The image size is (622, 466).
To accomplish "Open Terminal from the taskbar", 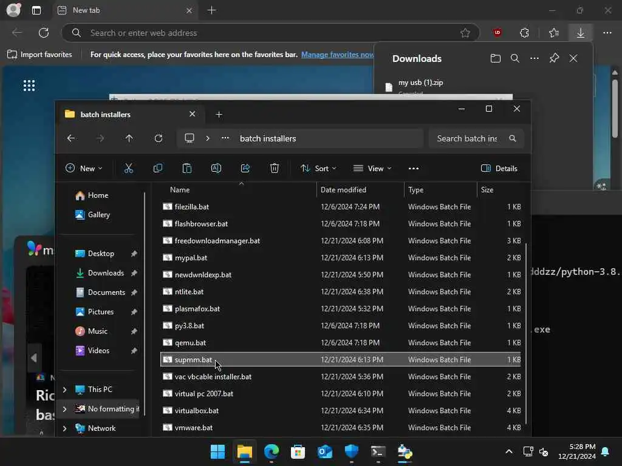I will (378, 451).
